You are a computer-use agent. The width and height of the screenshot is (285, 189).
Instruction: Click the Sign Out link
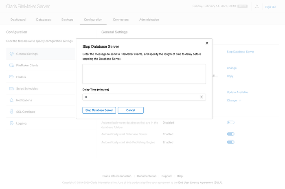point(270,7)
